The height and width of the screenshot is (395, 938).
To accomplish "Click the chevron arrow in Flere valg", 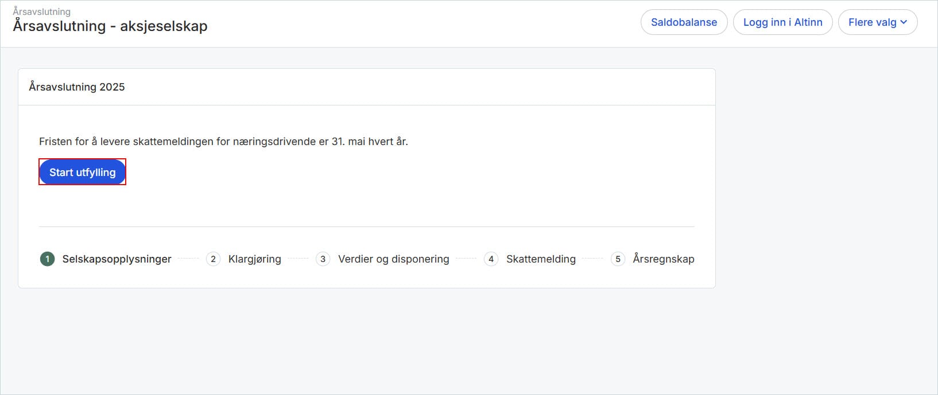I will (904, 22).
